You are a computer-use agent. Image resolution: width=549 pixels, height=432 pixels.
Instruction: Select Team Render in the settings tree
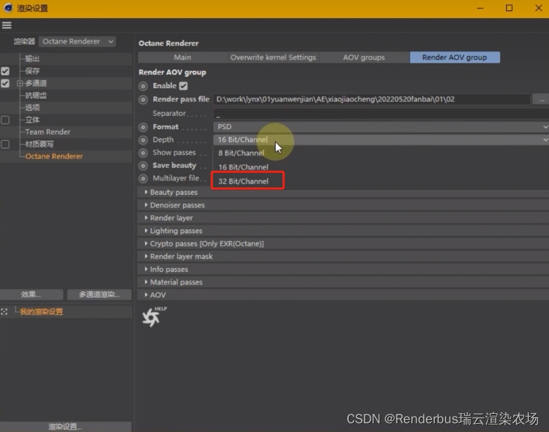48,132
